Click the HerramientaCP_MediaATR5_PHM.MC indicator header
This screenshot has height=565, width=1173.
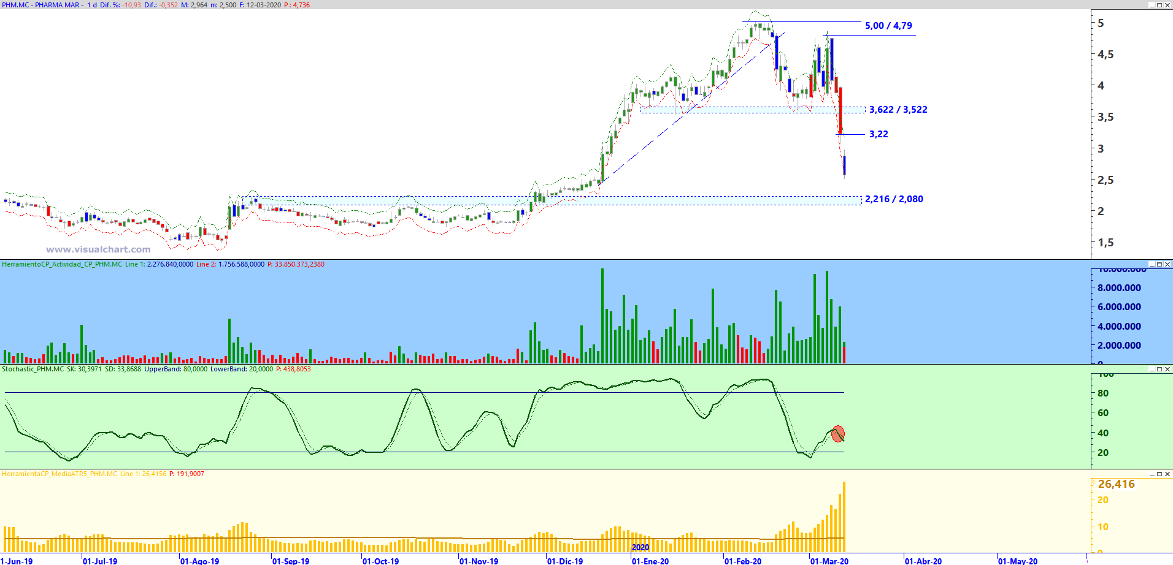pos(60,474)
